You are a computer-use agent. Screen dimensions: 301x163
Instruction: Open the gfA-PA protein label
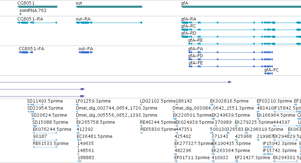coord(196,49)
